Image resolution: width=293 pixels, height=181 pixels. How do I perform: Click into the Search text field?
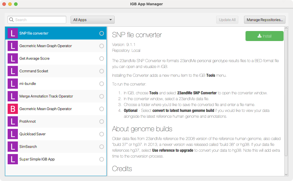pos(40,20)
